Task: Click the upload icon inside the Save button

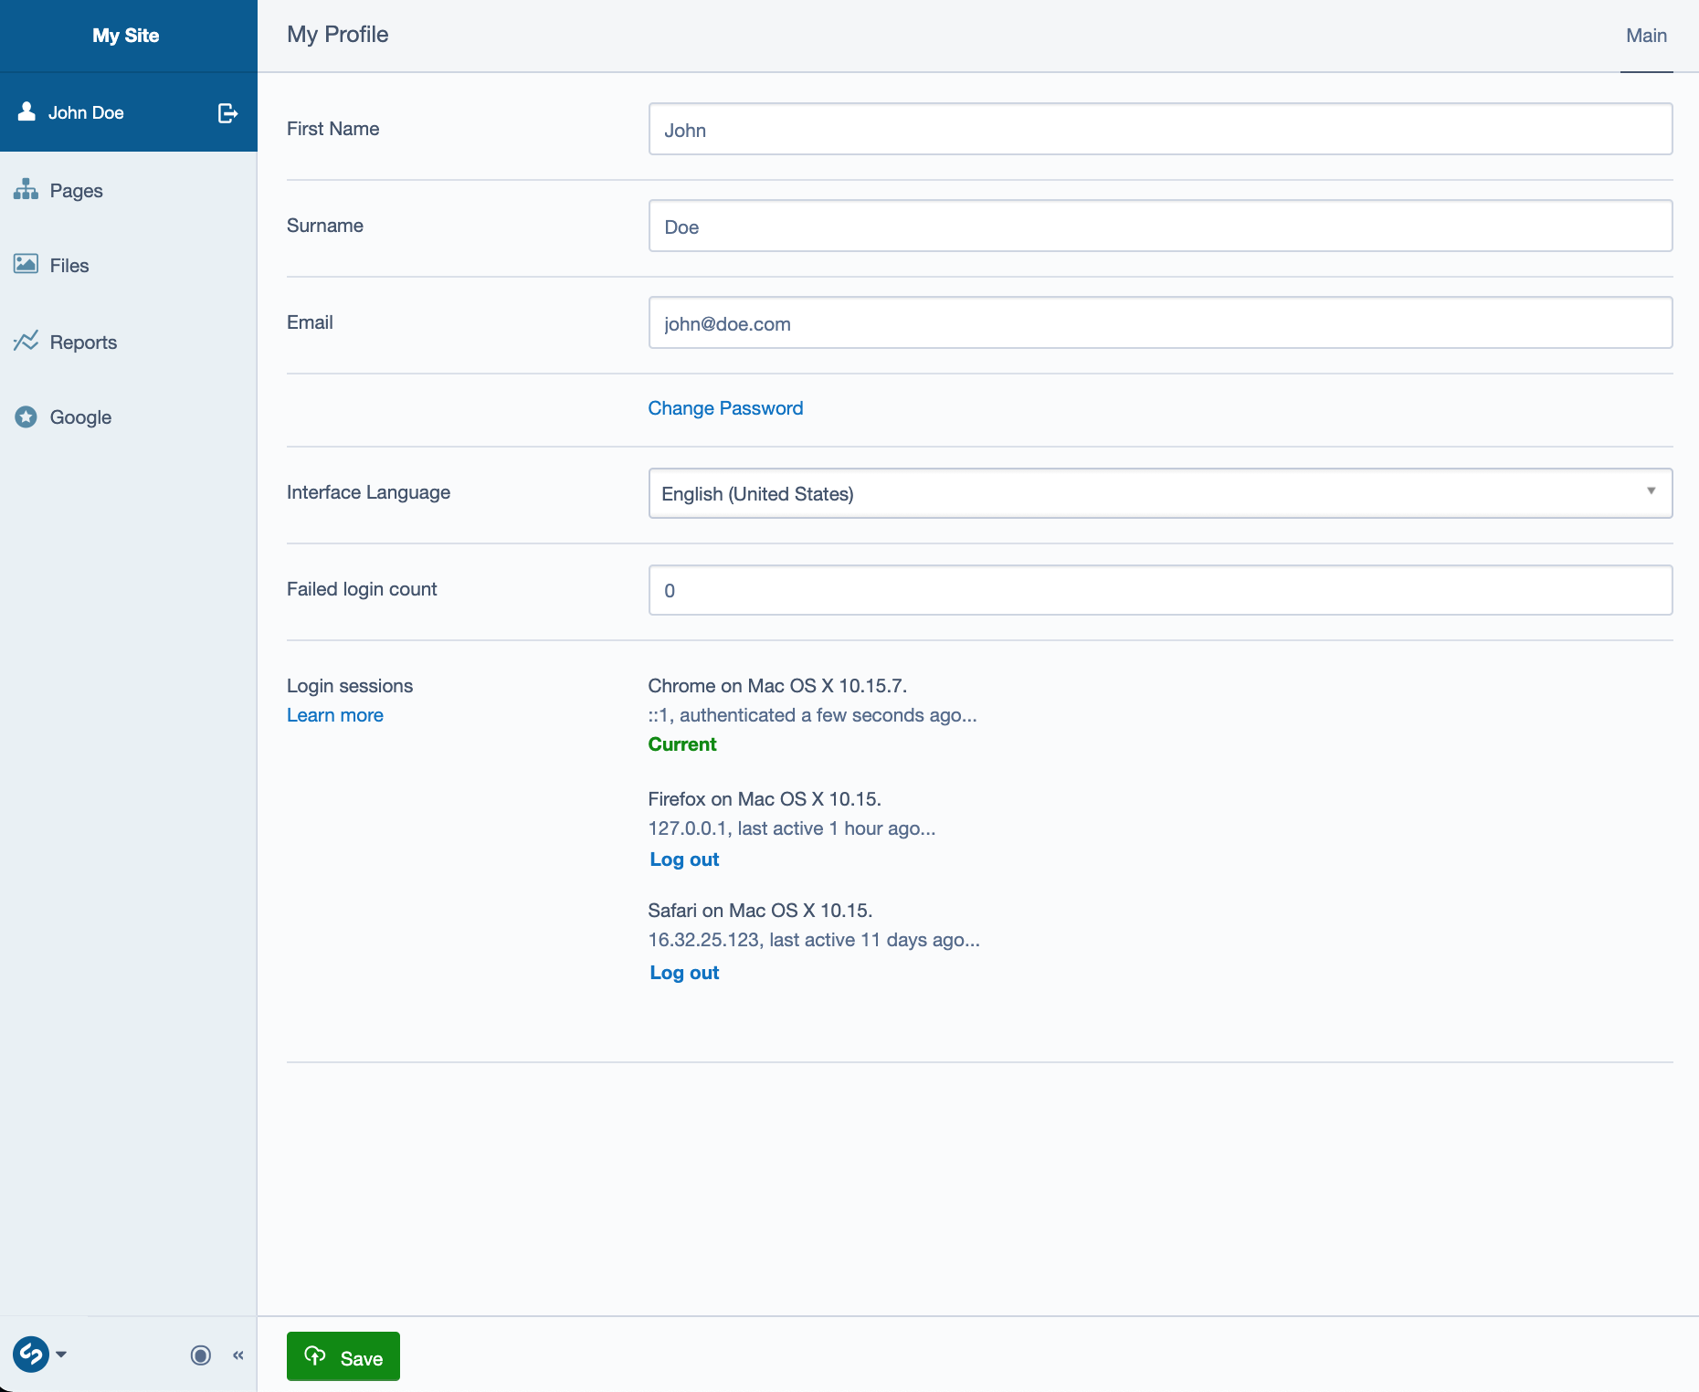Action: coord(316,1357)
